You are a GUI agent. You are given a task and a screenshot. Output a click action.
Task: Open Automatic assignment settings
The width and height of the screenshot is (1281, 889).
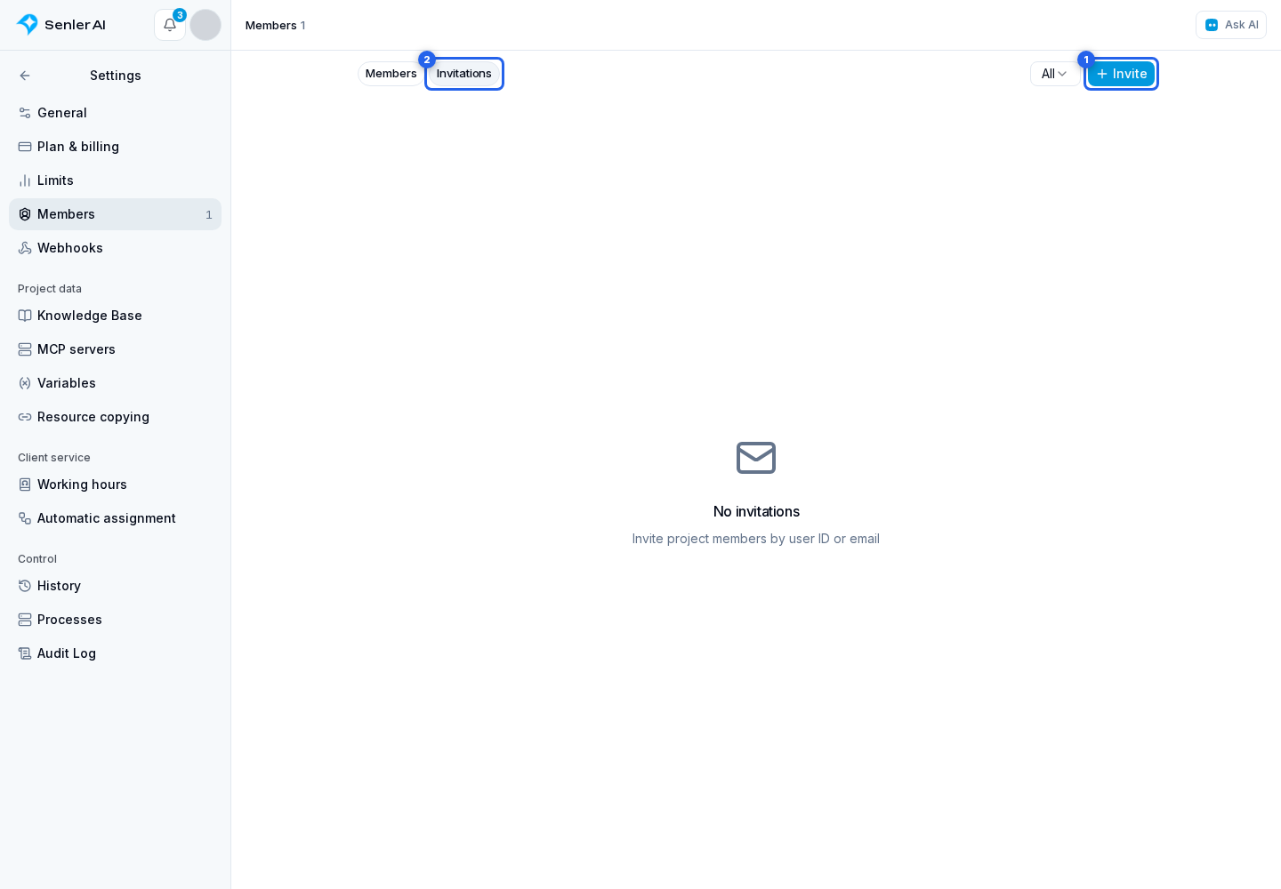[115, 518]
